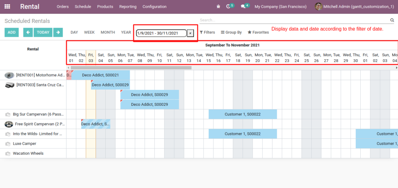Switch to WEEK scale

(x=89, y=33)
